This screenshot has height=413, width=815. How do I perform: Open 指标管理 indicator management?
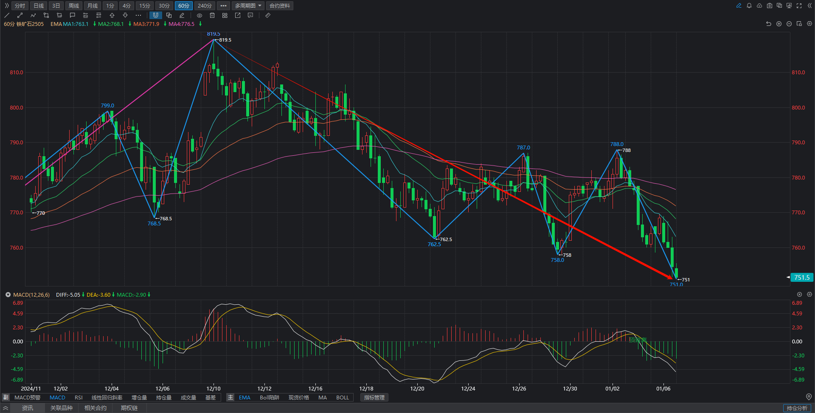(x=374, y=398)
